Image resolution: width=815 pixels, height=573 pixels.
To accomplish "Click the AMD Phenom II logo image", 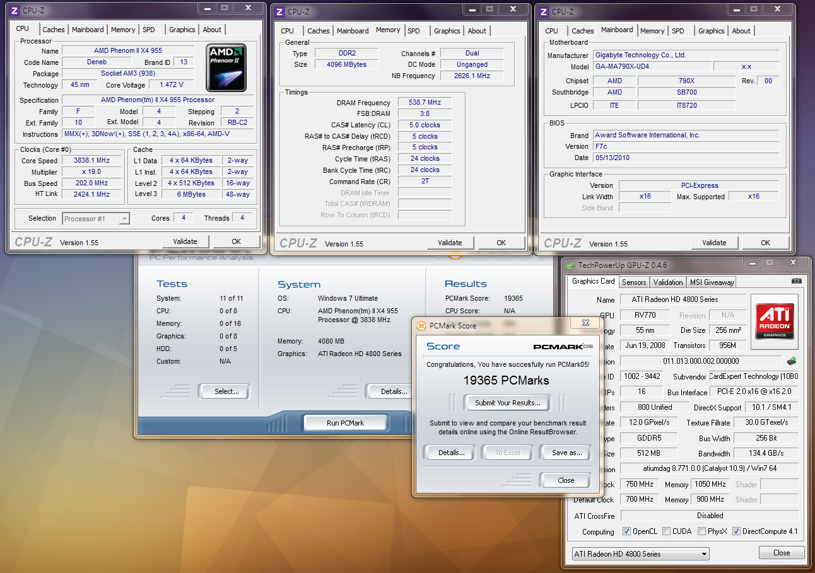I will pos(226,68).
